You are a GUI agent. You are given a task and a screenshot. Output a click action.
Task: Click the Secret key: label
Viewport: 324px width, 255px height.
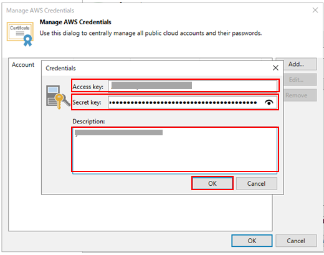coord(87,102)
